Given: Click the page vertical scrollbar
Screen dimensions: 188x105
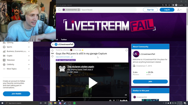Looking at the screenshot, I should point(187,17).
